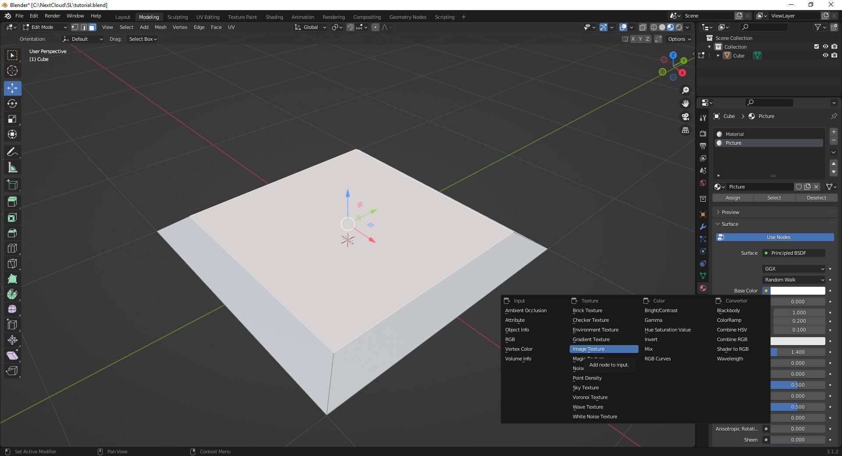Click the pan hand viewport gizmo
This screenshot has height=456, width=842.
click(685, 103)
